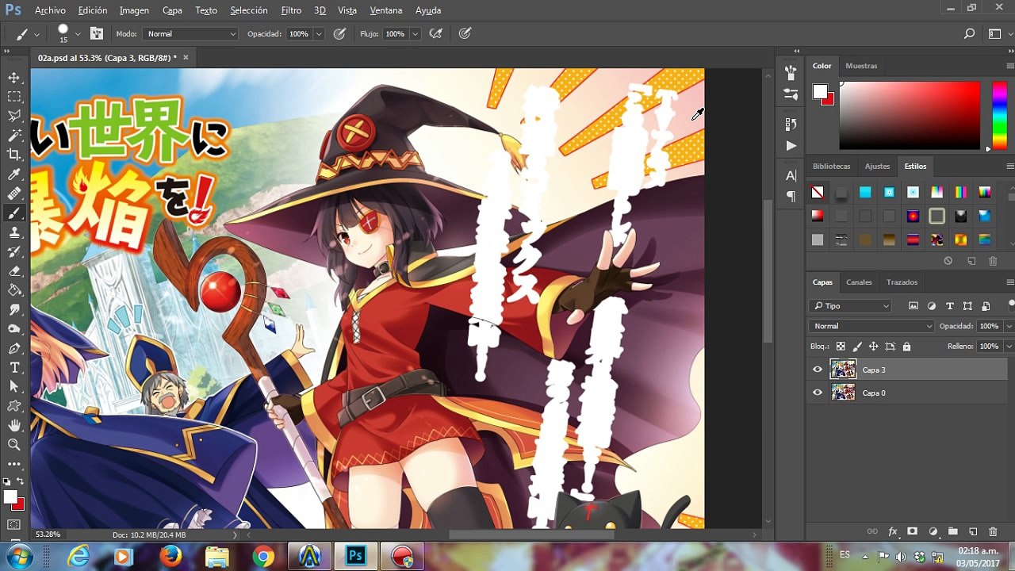
Task: Open Photoshop search icon
Action: [969, 34]
